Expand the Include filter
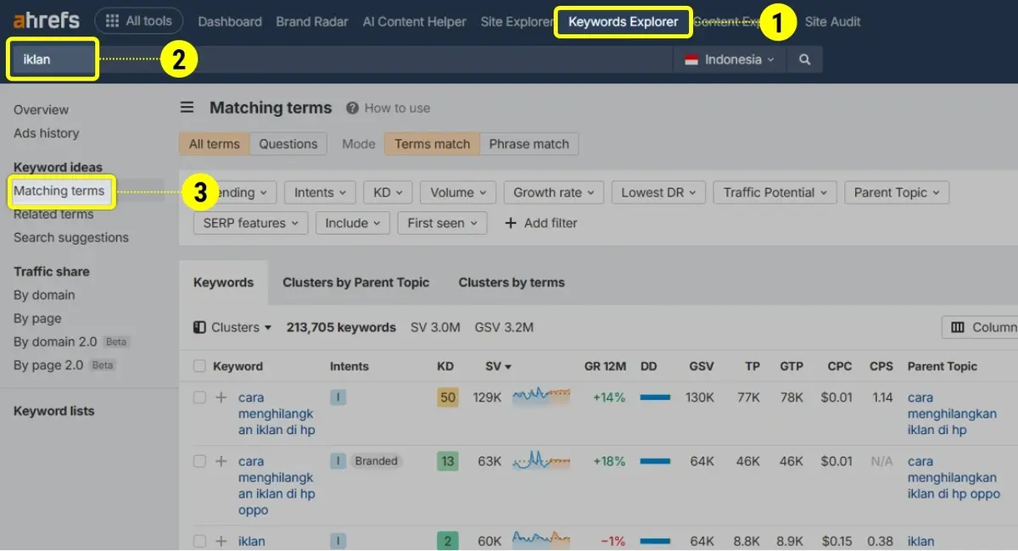 click(353, 223)
